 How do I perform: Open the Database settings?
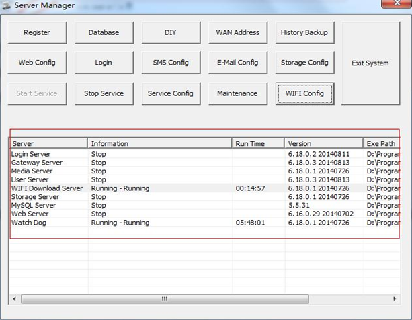[x=104, y=32]
